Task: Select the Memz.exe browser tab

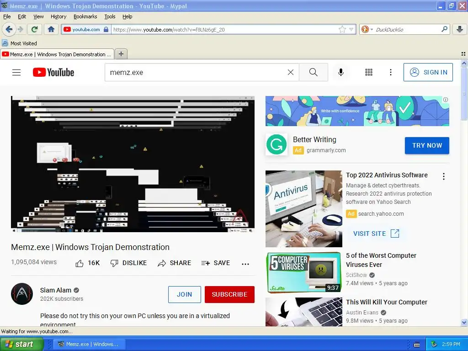Action: click(x=57, y=54)
